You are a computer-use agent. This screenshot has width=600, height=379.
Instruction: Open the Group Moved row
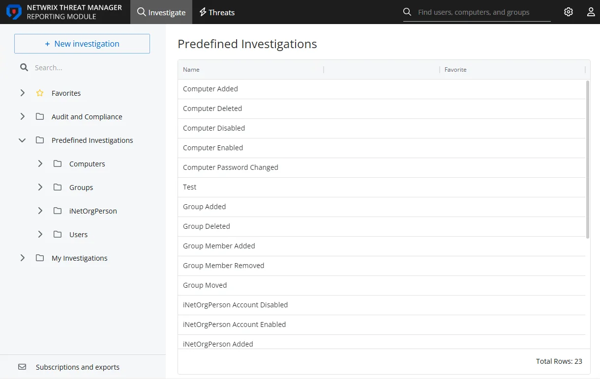click(382, 285)
